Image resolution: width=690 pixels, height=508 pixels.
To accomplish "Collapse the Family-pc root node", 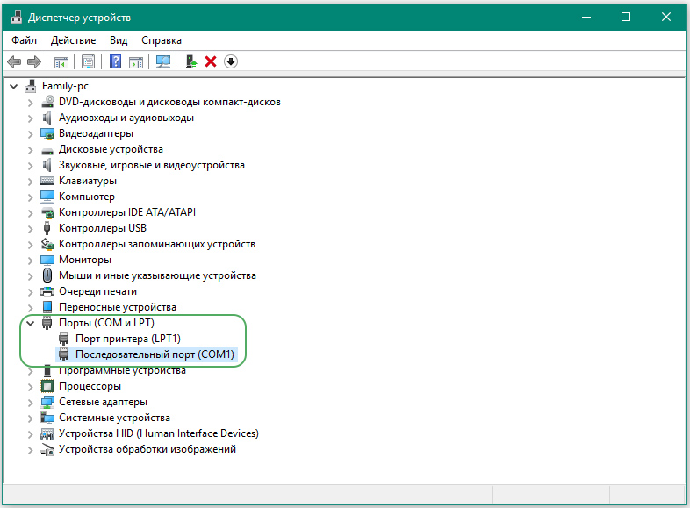I will pyautogui.click(x=14, y=86).
